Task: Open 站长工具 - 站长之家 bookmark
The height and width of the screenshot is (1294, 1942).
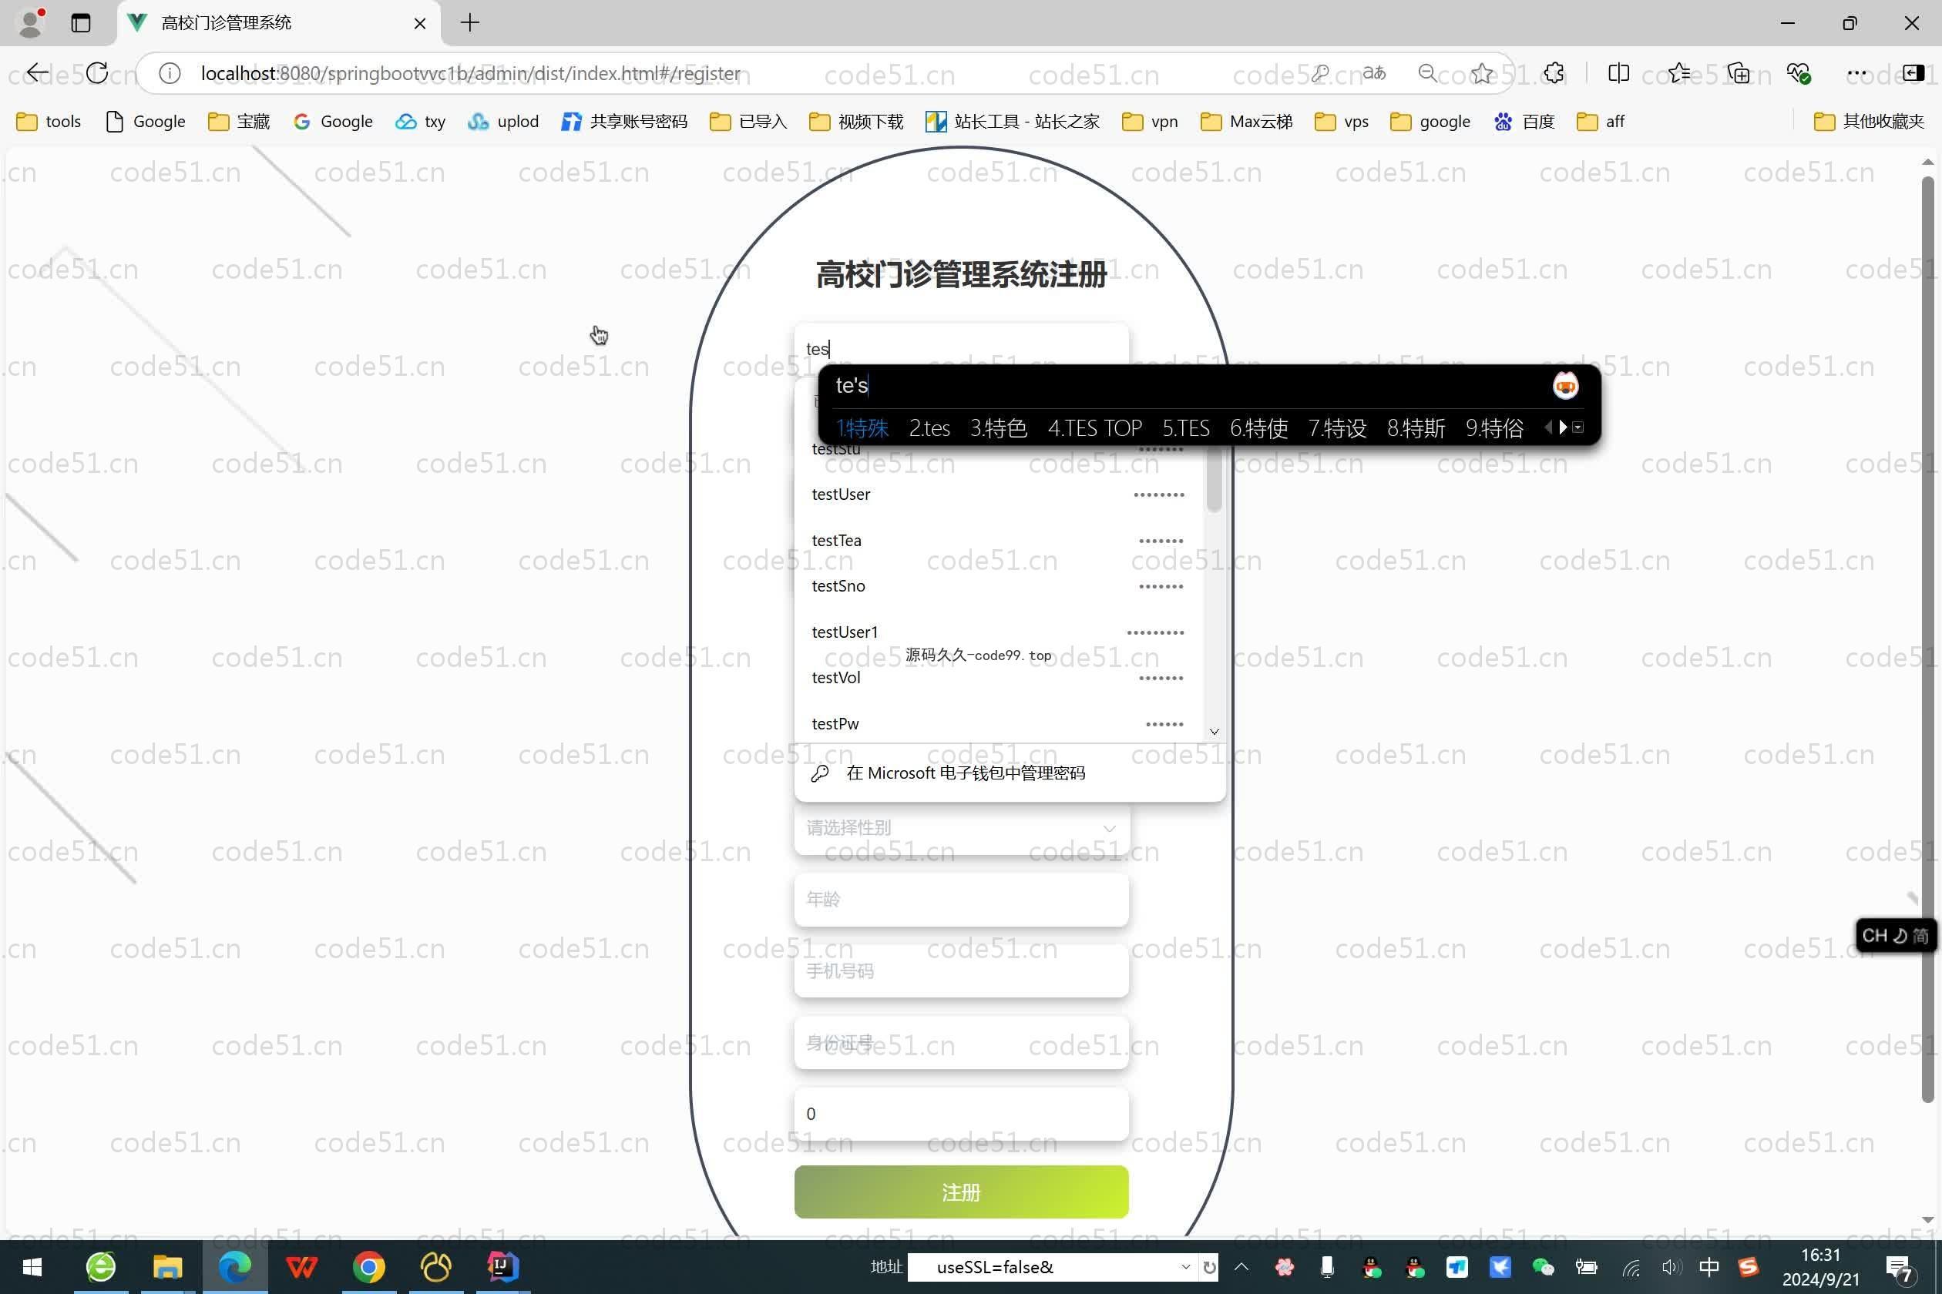Action: click(1013, 122)
